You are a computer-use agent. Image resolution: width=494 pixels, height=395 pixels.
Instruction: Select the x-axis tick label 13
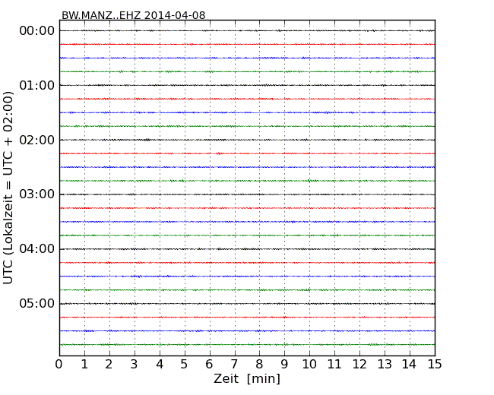click(x=385, y=364)
